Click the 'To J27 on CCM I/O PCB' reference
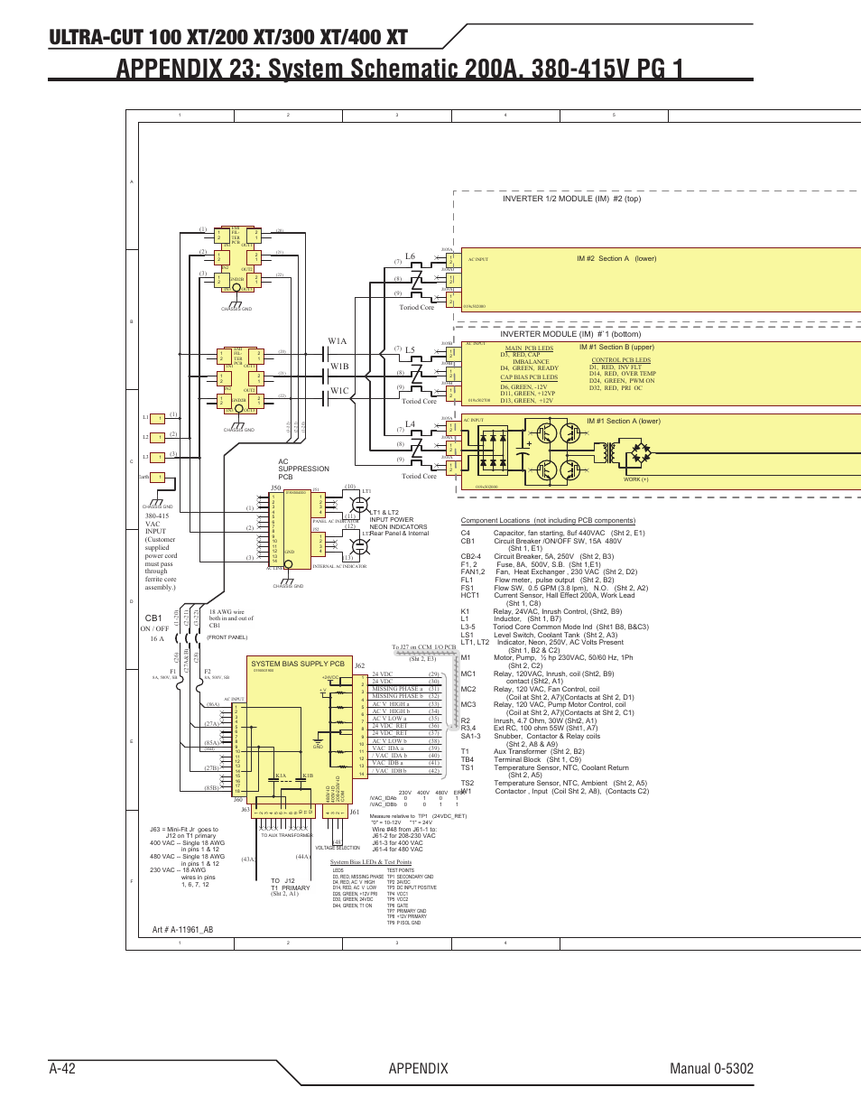Image resolution: width=861 pixels, height=1115 pixels. [423, 647]
